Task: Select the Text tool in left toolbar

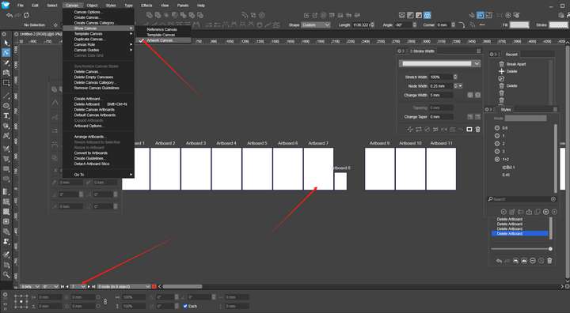Action: pos(6,116)
